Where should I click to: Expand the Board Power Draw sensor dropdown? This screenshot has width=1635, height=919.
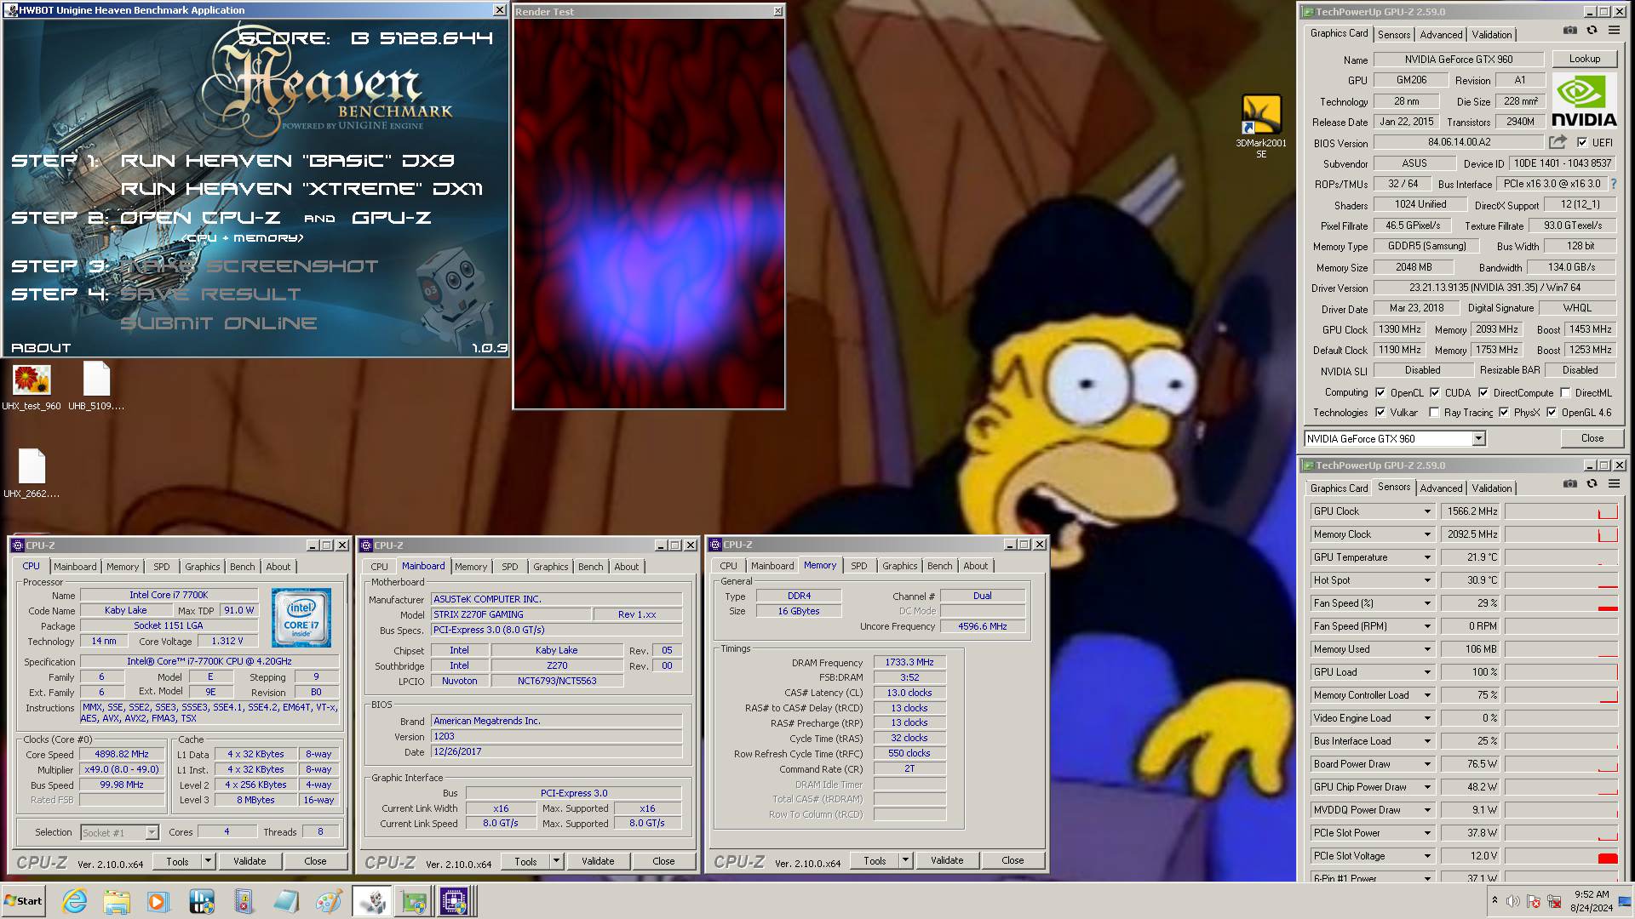[x=1427, y=764]
